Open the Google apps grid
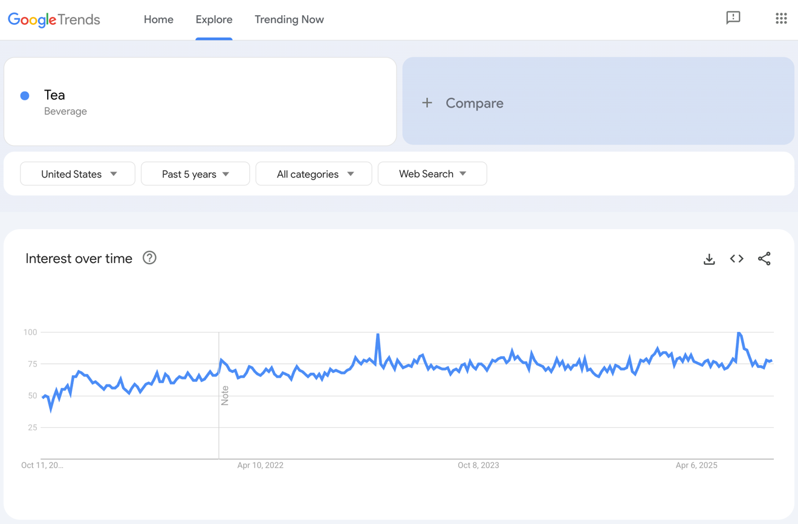Image resolution: width=798 pixels, height=524 pixels. click(781, 18)
